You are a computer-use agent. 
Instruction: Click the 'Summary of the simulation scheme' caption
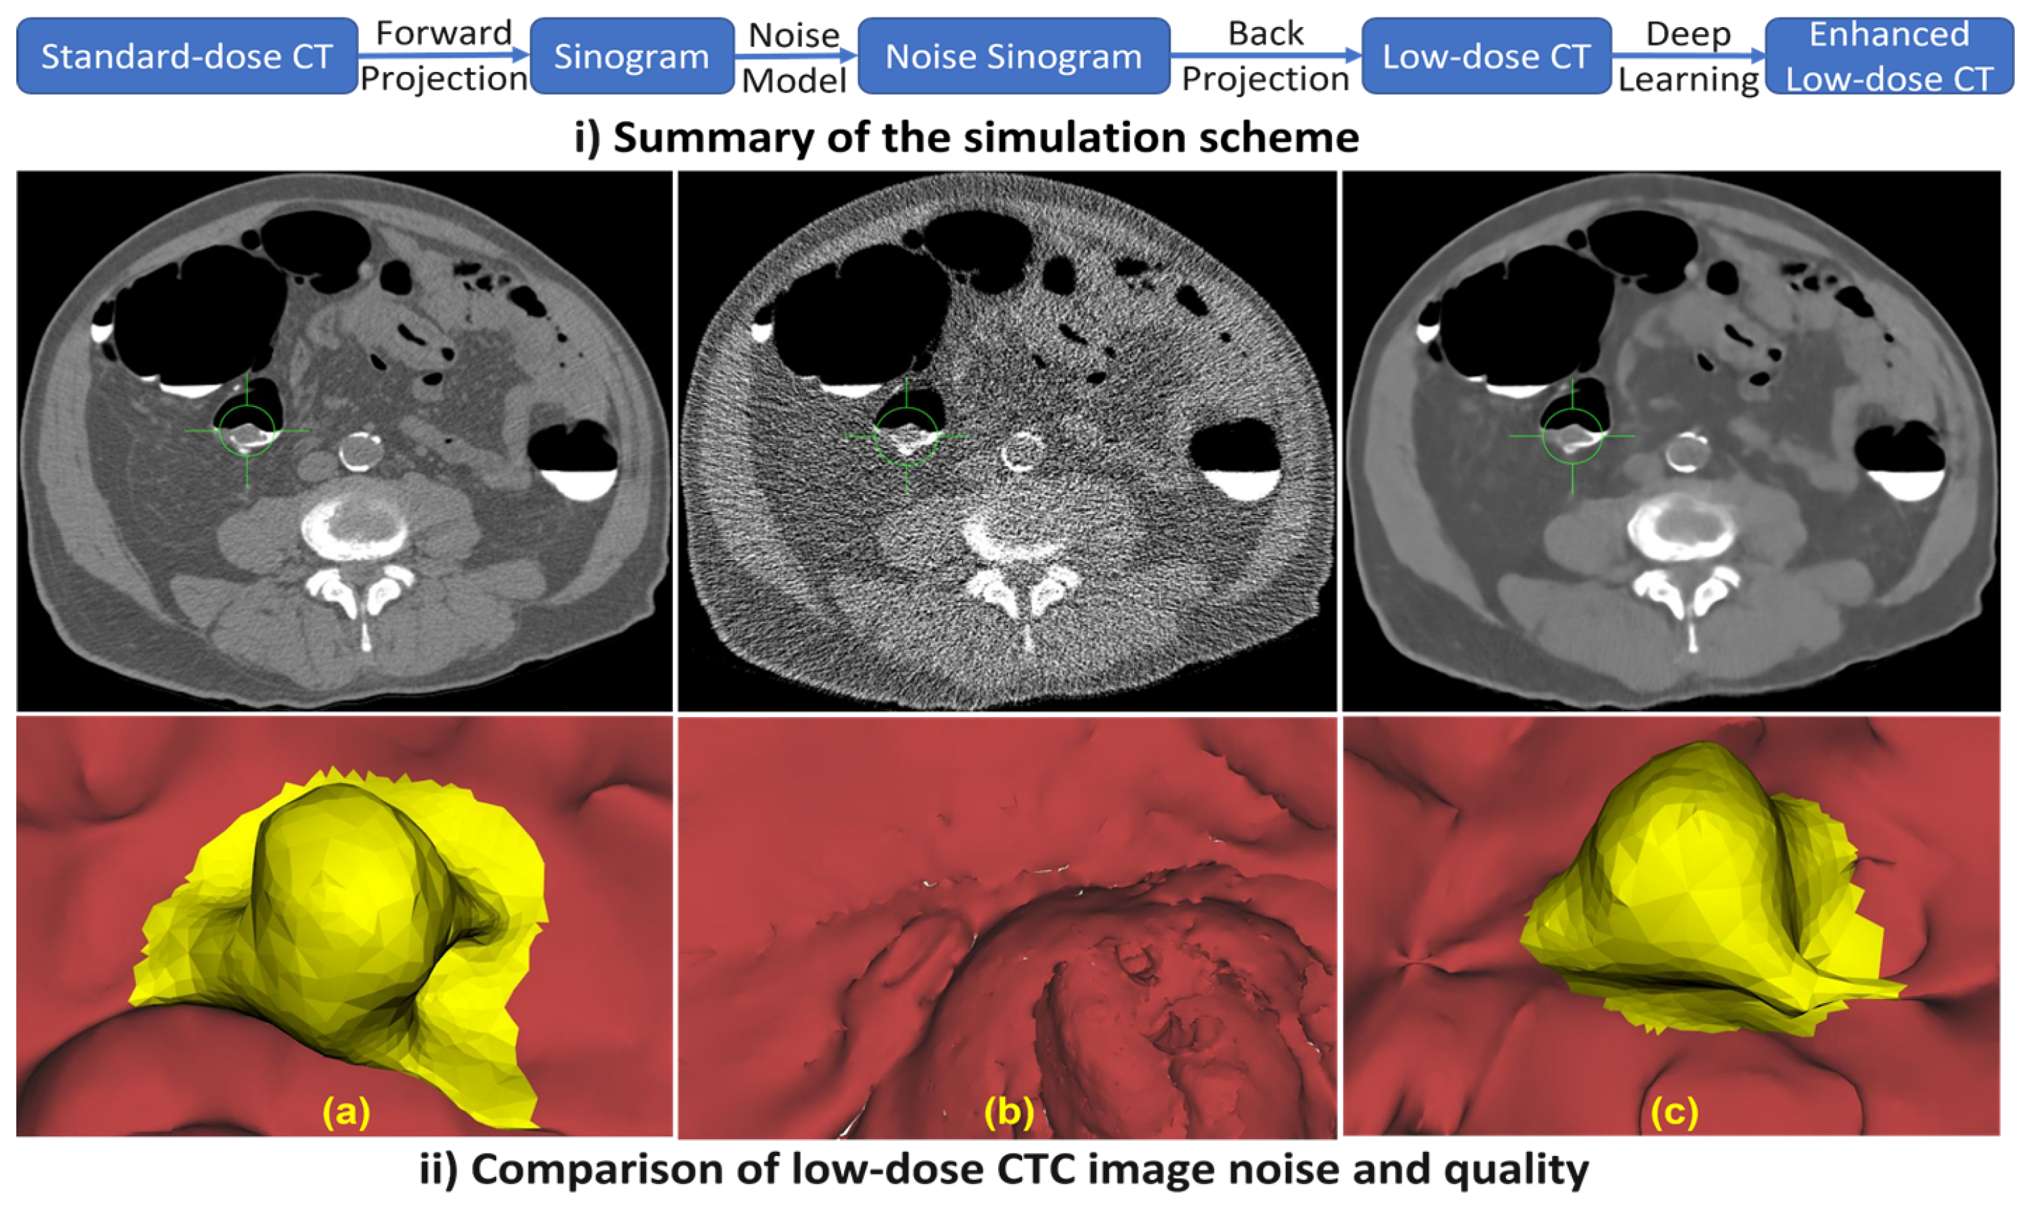(x=966, y=137)
